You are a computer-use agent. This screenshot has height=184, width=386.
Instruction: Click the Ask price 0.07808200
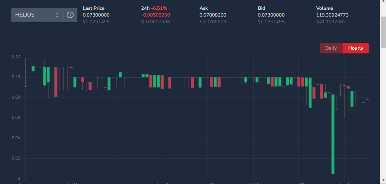[x=213, y=15]
